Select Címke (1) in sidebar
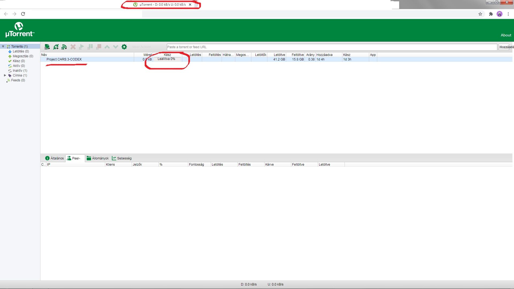The image size is (514, 289). point(20,75)
